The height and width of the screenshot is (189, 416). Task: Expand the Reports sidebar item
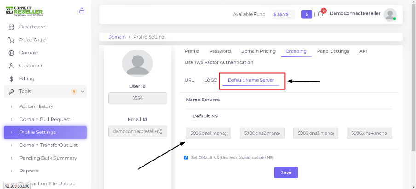click(29, 171)
